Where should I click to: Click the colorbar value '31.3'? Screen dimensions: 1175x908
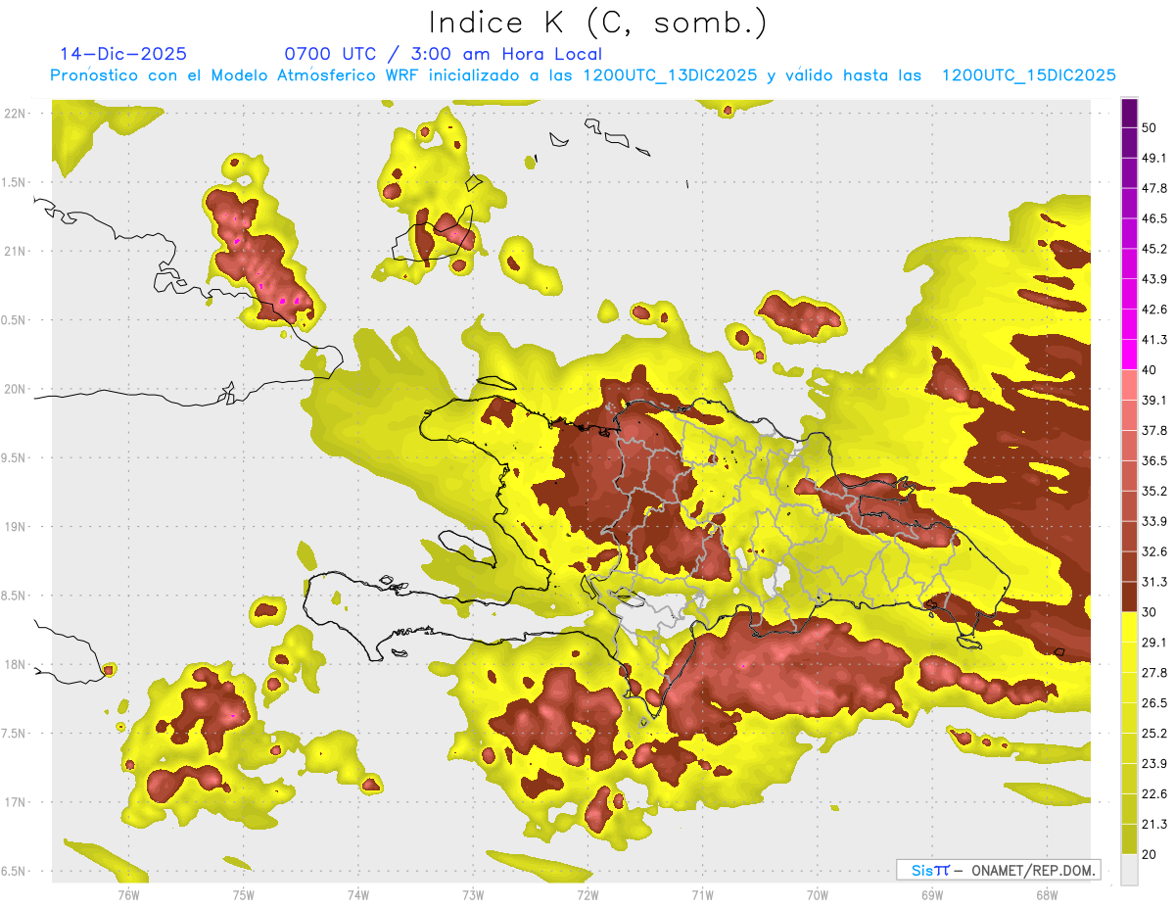pos(1154,582)
